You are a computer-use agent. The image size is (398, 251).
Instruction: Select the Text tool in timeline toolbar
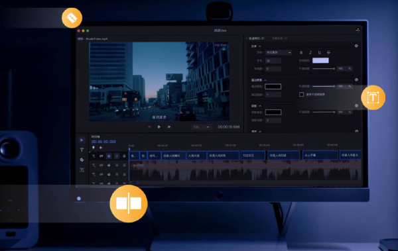click(x=82, y=150)
